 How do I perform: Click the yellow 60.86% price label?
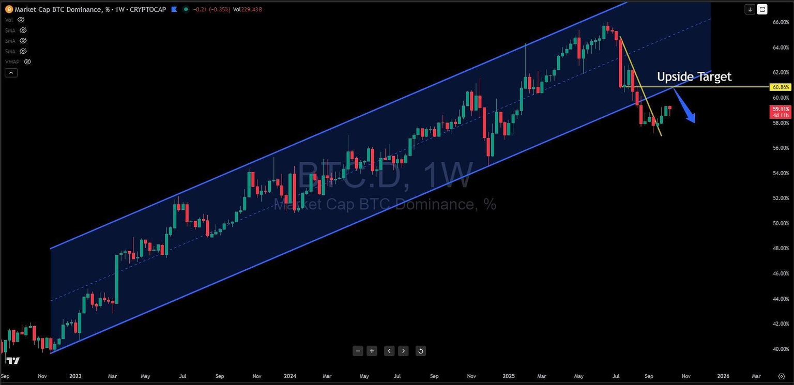coord(780,87)
